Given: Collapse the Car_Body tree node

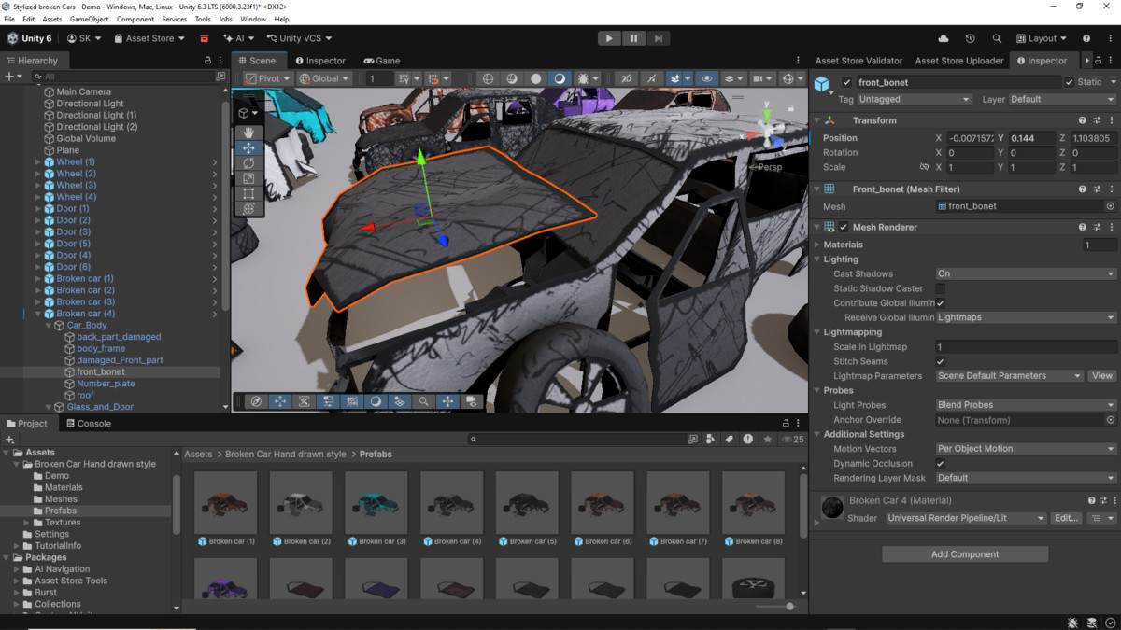Looking at the screenshot, I should point(50,326).
